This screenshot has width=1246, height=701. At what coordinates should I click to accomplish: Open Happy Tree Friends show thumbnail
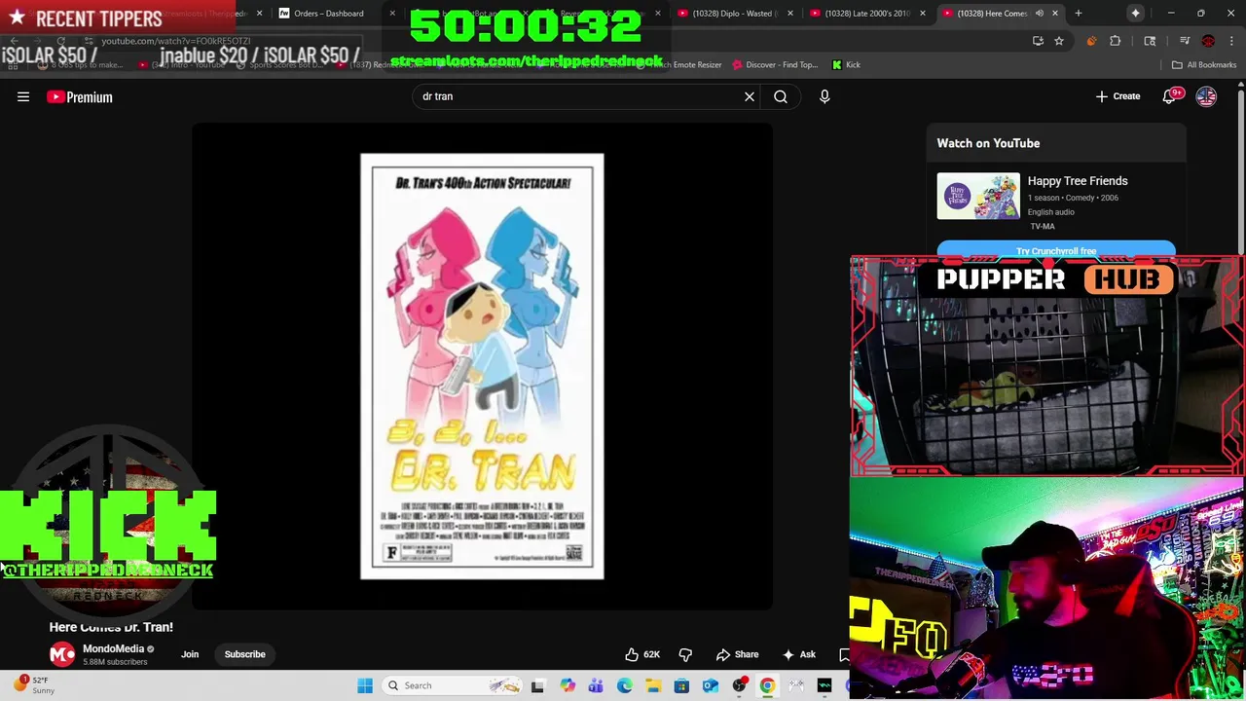tap(978, 197)
